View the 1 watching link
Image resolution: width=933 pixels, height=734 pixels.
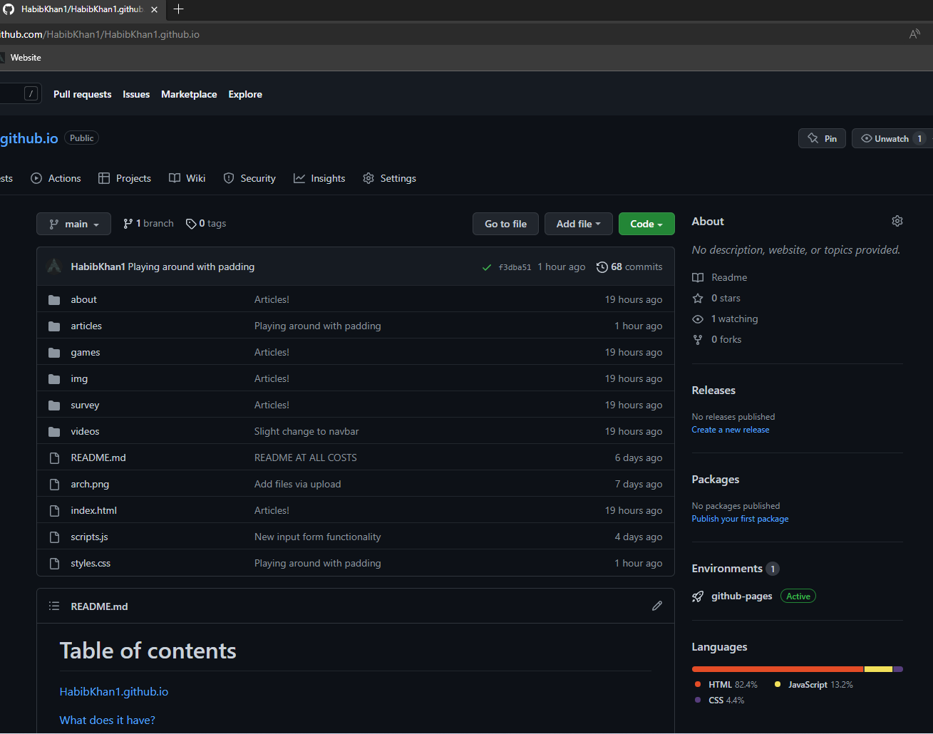[x=725, y=319]
